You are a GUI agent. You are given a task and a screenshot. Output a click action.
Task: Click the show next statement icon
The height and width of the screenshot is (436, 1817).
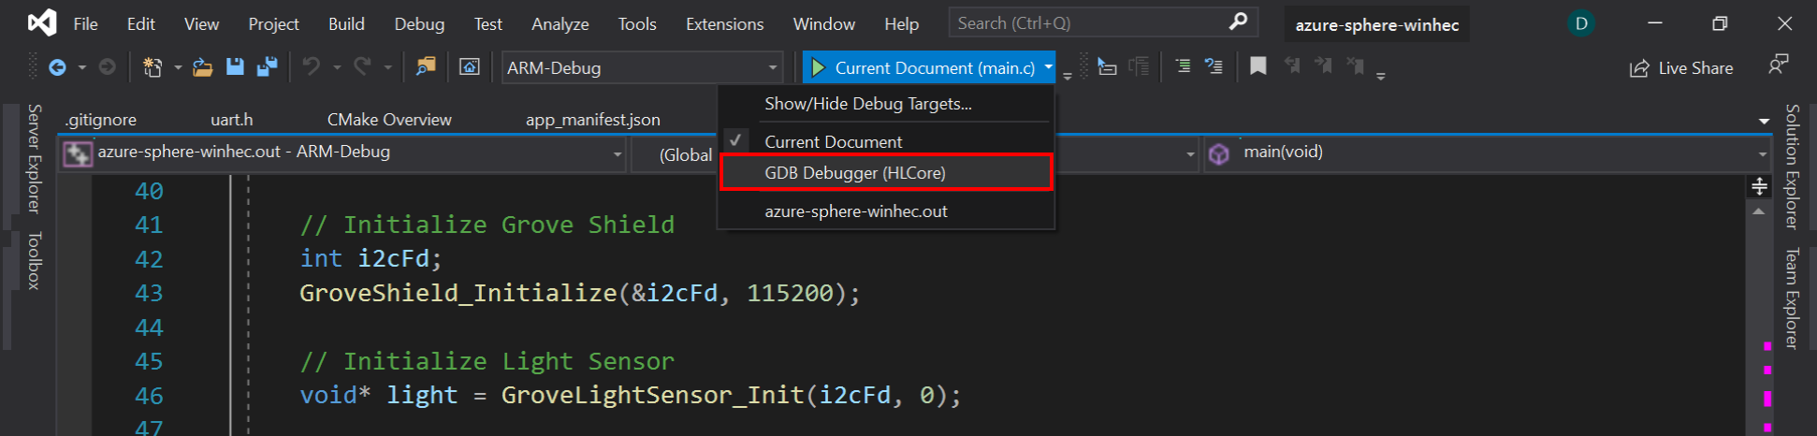tap(1107, 66)
